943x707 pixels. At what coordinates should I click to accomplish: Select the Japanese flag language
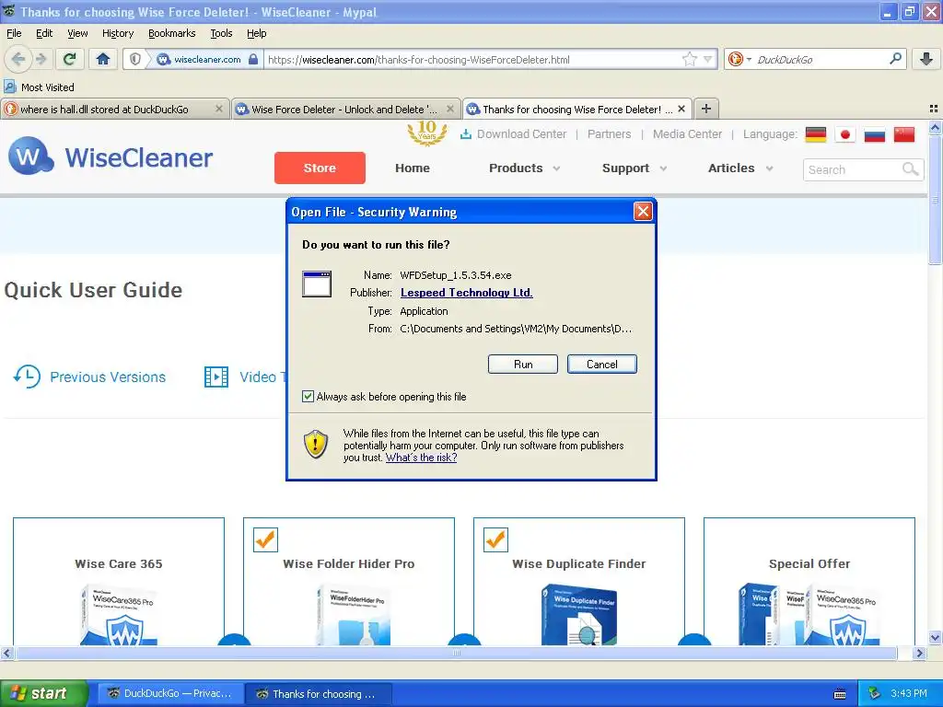845,134
